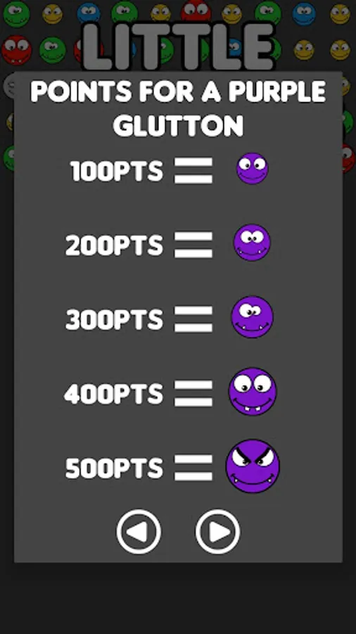The height and width of the screenshot is (634, 356).
Task: Tap the green glutton in top-left corner
Action: [16, 13]
